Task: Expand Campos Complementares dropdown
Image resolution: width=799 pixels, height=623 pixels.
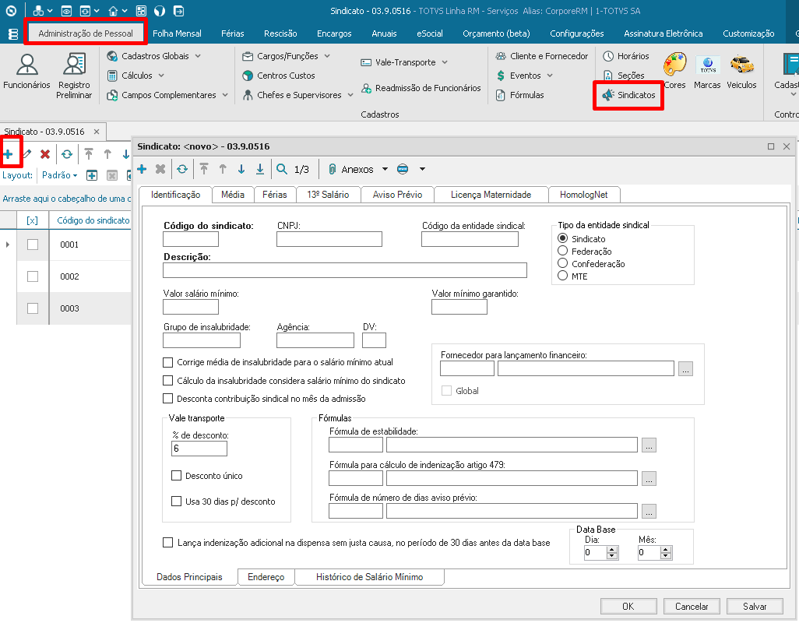Action: click(225, 95)
